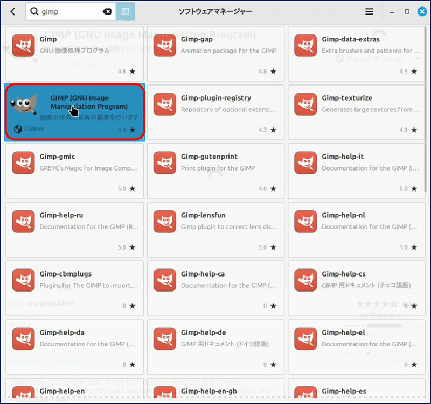Click the 4.9 star rating of Gimp-texturize
431x404 pixels.
click(x=408, y=130)
